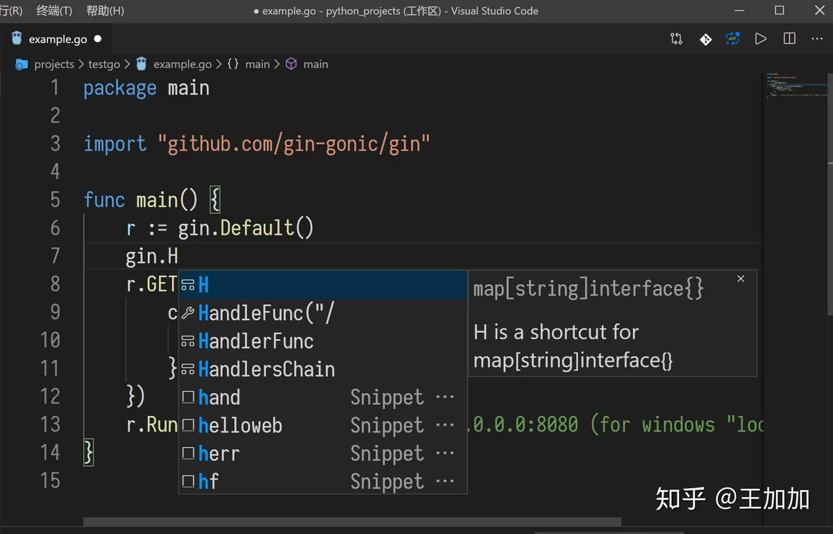Place cursor after gin.H on line 7
The width and height of the screenshot is (833, 534).
pos(179,256)
